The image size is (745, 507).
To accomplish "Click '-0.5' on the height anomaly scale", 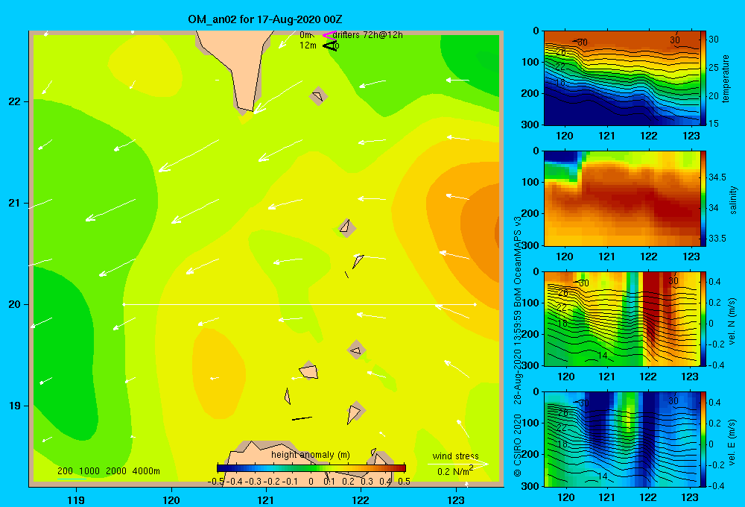I will (x=216, y=482).
